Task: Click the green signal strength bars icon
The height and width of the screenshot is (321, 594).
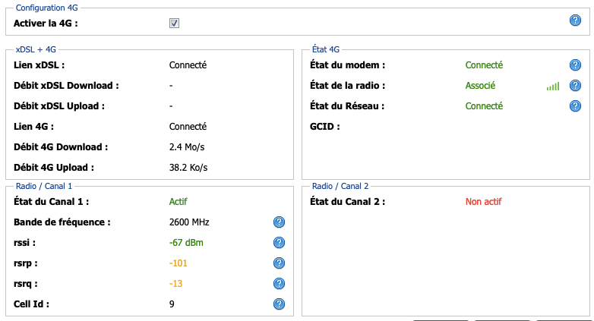Action: point(553,87)
